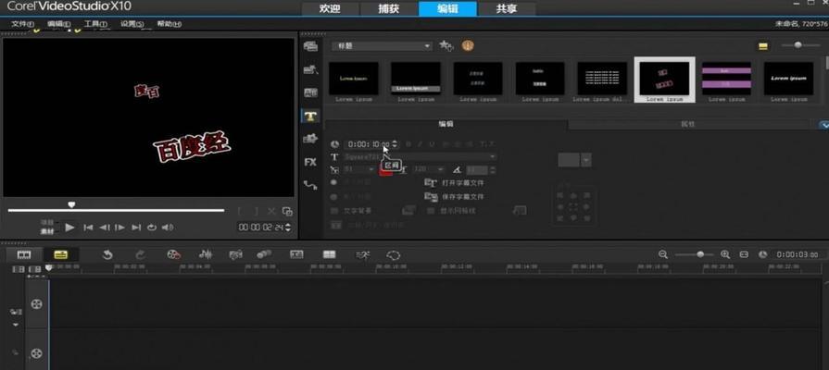The image size is (829, 370).
Task: Open the record/capture option icon
Action: coord(173,255)
